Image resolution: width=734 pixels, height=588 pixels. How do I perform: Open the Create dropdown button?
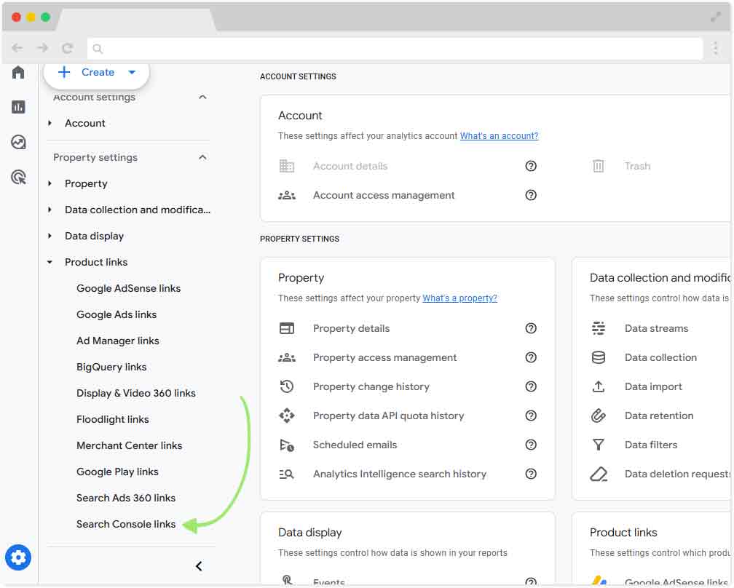[x=96, y=73]
